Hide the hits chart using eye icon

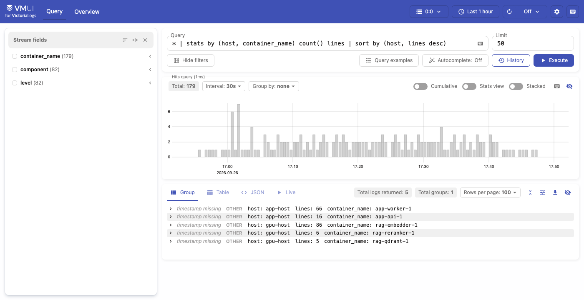(569, 86)
